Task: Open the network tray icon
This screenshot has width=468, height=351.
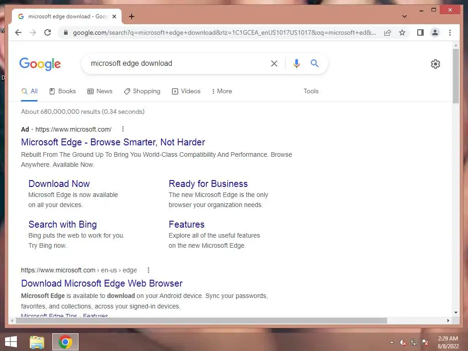Action: click(414, 342)
